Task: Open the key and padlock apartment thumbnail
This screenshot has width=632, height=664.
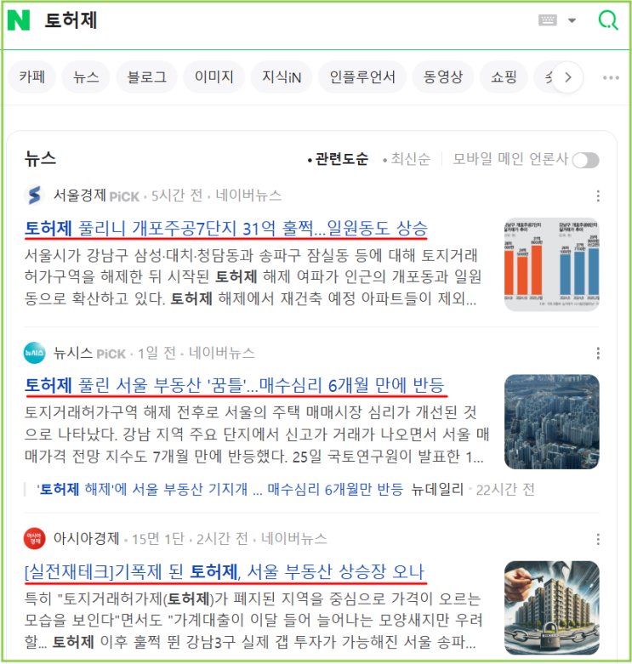Action: tap(552, 608)
